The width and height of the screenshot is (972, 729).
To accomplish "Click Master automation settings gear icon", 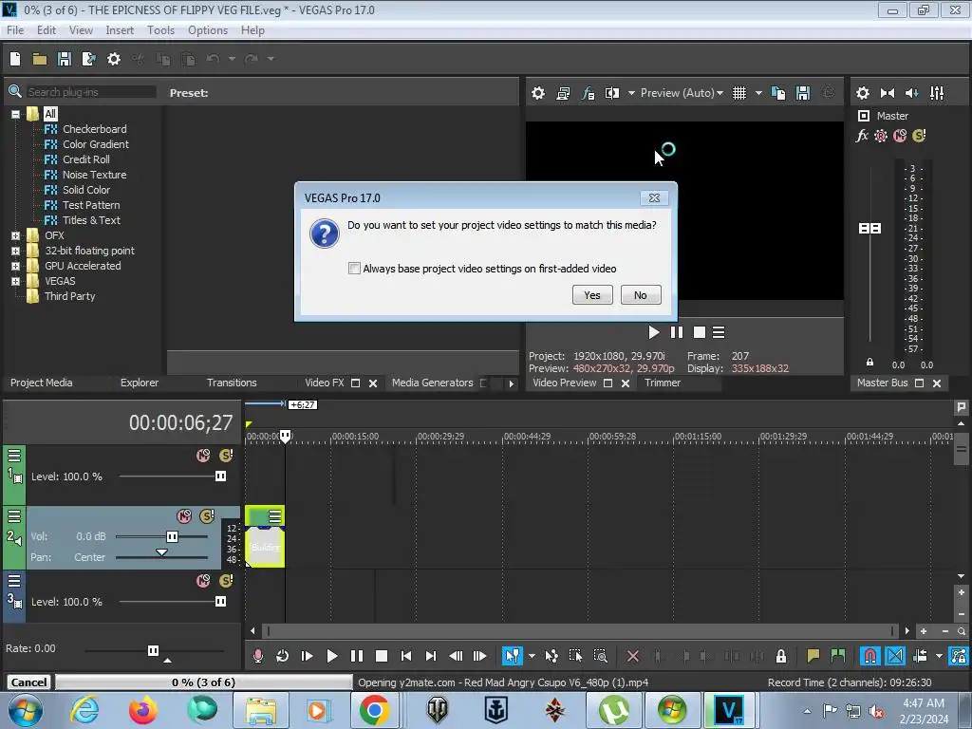I will tap(880, 136).
